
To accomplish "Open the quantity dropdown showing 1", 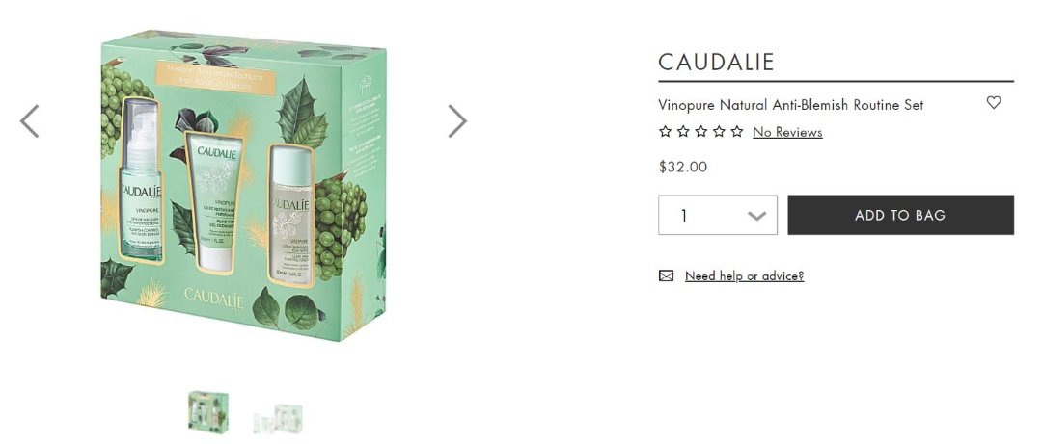I will coord(718,215).
